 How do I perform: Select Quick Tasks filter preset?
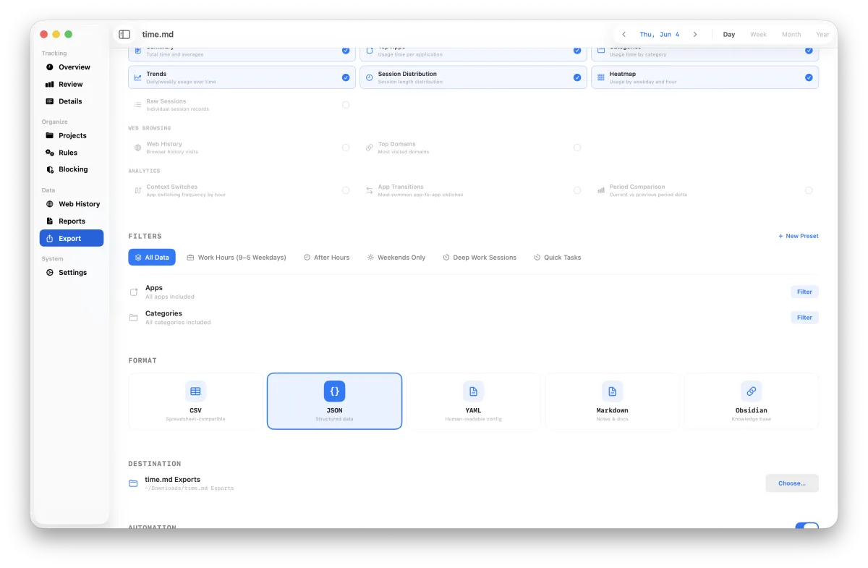(x=558, y=258)
